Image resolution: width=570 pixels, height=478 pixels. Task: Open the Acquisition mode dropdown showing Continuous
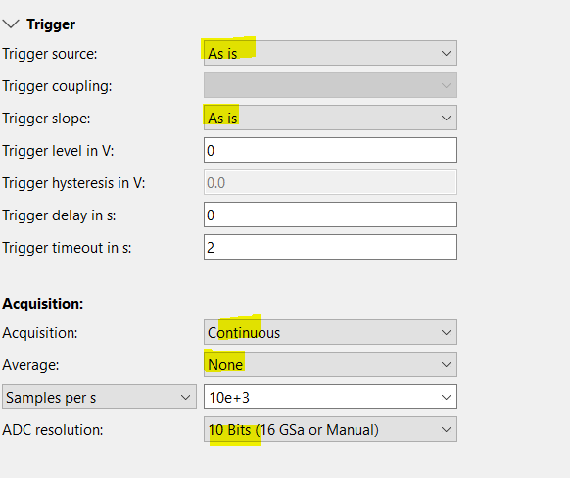click(330, 332)
